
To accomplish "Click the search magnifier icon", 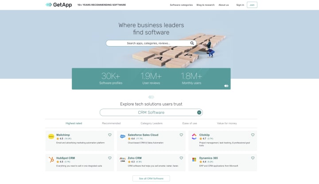I will coord(192,43).
